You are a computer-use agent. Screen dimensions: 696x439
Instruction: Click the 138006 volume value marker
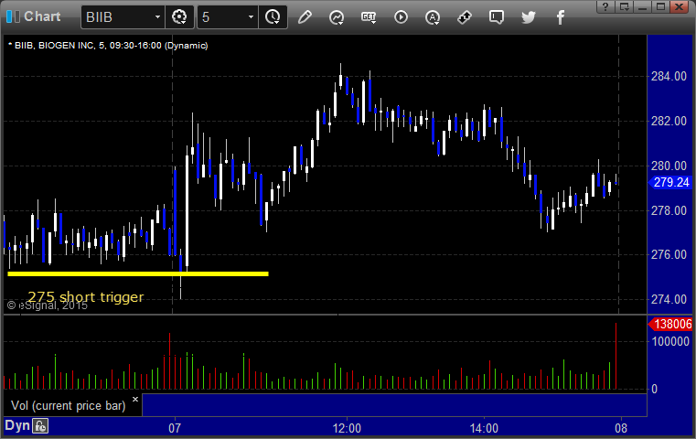tap(670, 324)
